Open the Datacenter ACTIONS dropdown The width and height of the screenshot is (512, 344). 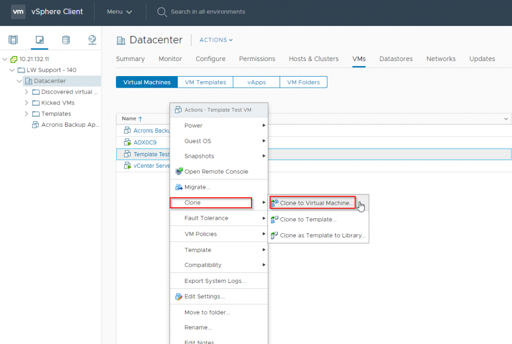216,40
